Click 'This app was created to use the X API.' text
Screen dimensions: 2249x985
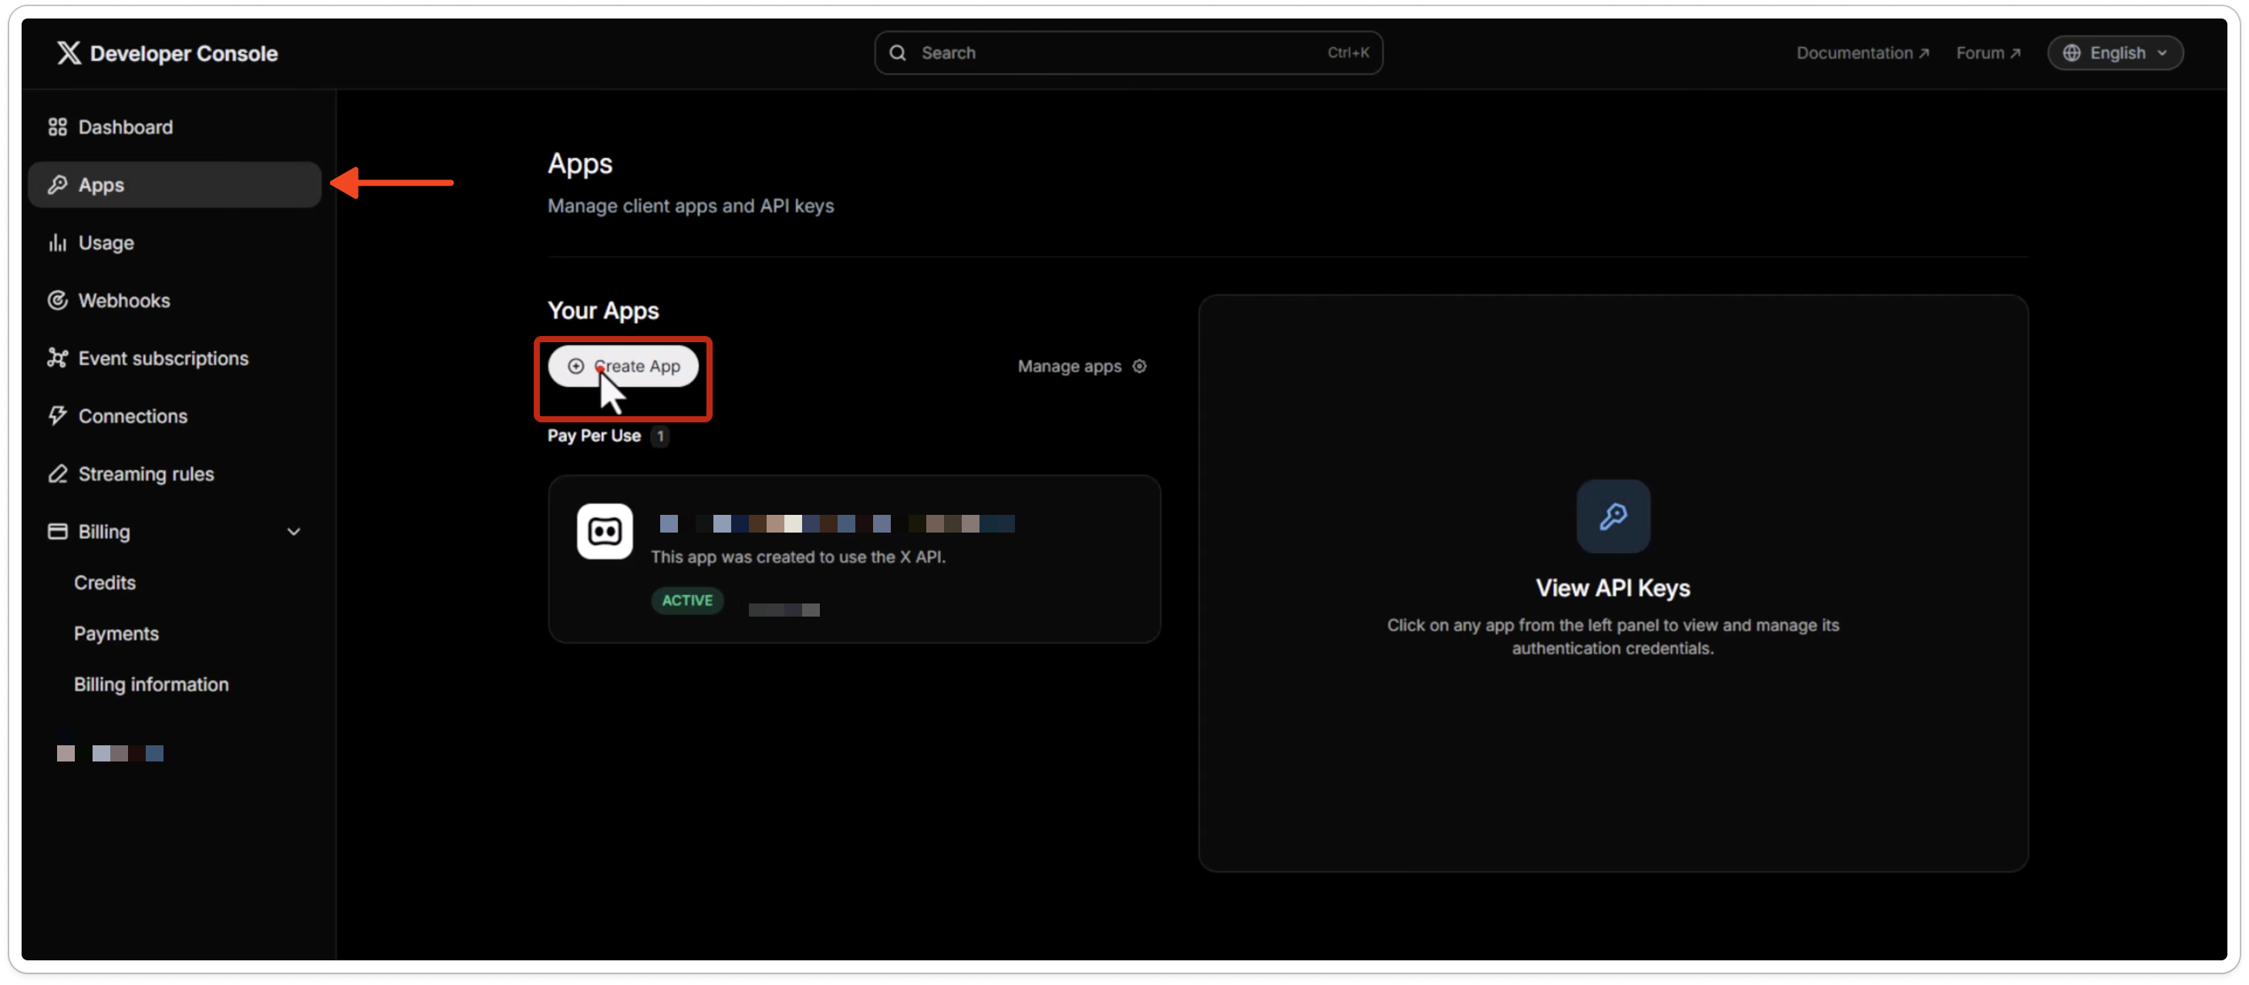pos(798,556)
